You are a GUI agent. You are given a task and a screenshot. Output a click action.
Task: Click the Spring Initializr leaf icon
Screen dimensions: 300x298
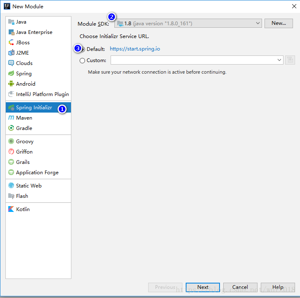tap(11, 108)
